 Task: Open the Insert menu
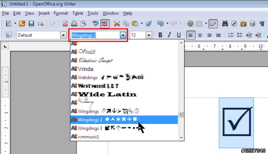click(44, 13)
